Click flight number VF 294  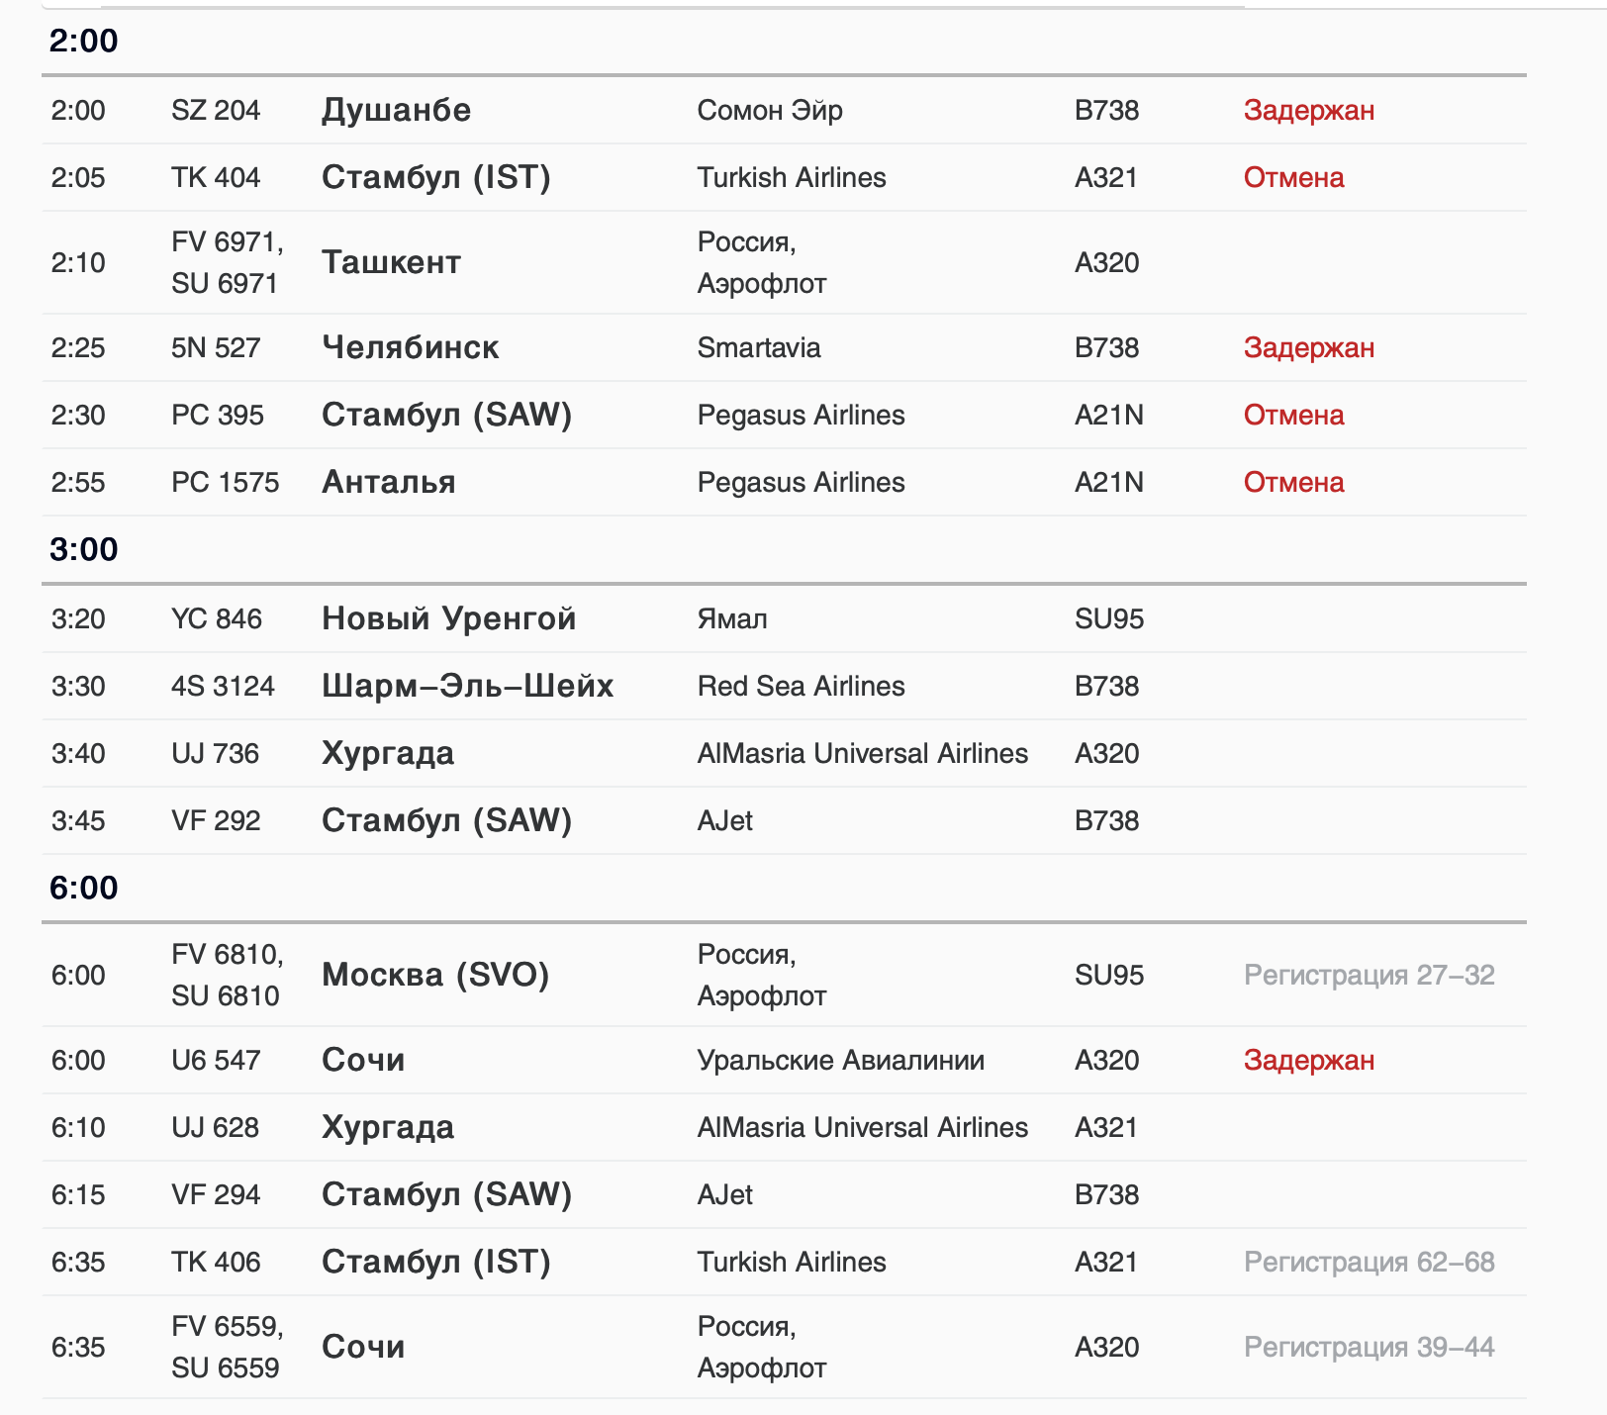[x=216, y=1194]
